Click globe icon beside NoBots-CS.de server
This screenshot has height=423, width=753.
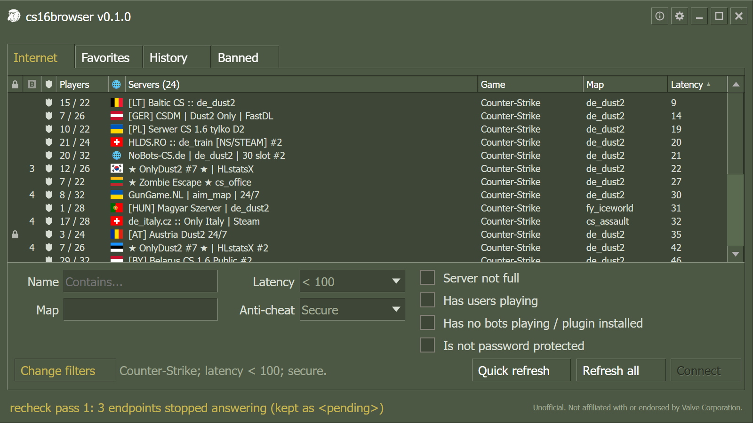[117, 155]
